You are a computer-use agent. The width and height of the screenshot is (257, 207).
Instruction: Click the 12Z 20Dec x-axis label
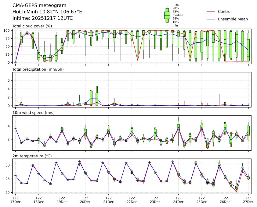point(85,199)
